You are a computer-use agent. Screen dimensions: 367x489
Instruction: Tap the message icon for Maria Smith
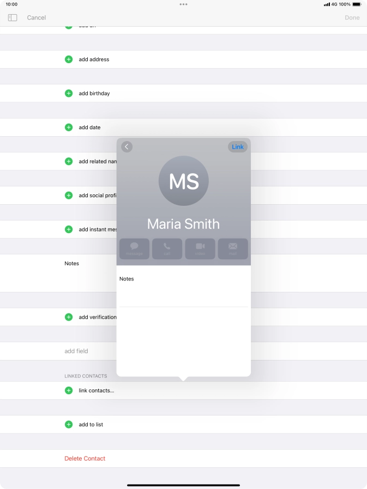point(134,248)
